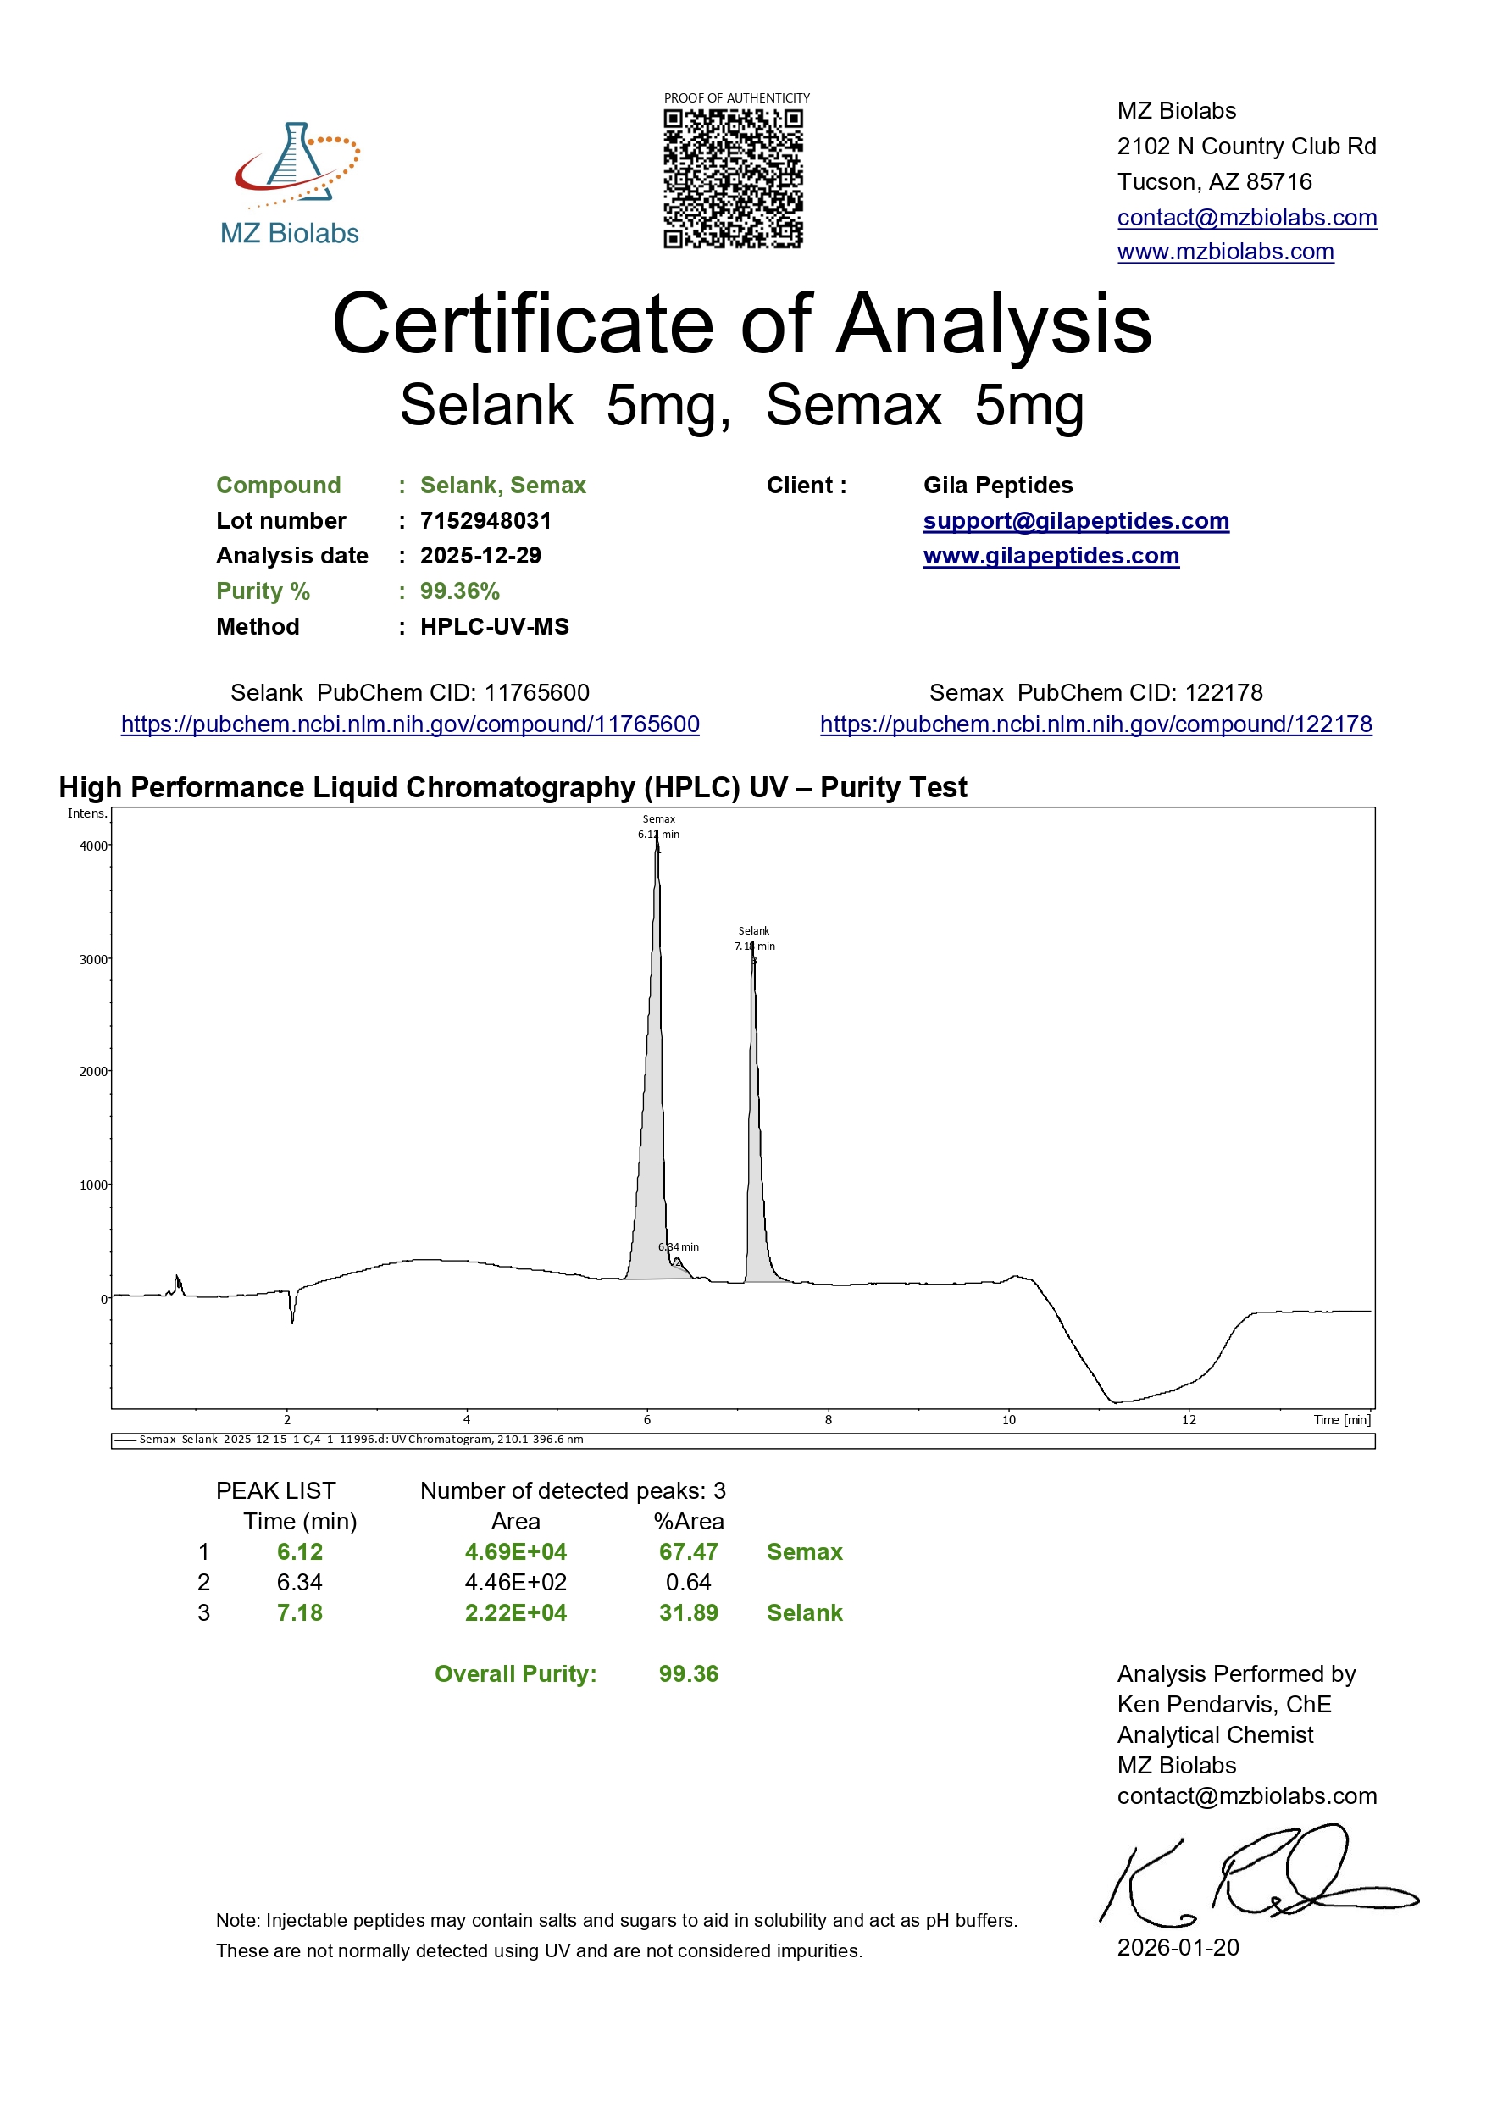The width and height of the screenshot is (1486, 2103).
Task: Click the "Semax PubChem CID: 122178" text
Action: tap(1096, 692)
